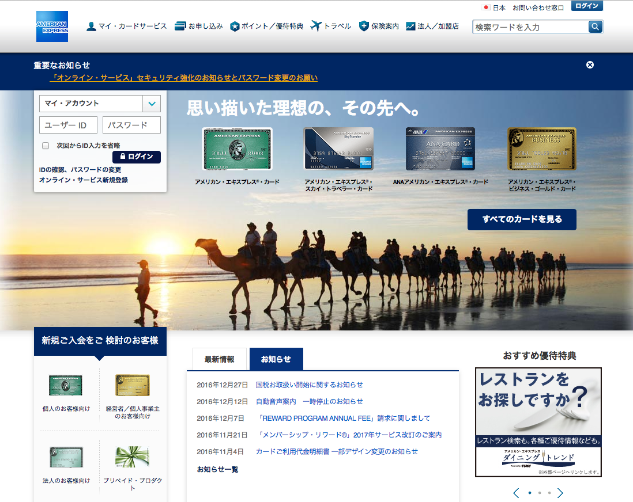
Task: Select the third carousel dot indicator
Action: [549, 493]
